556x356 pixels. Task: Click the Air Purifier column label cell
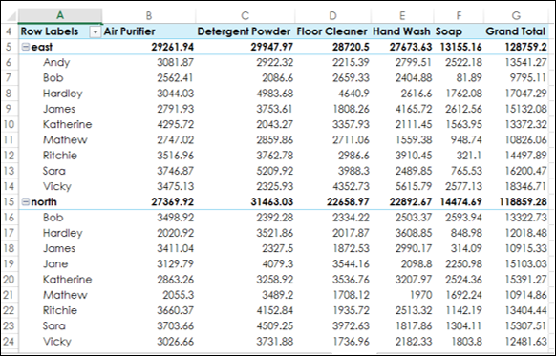[x=149, y=31]
